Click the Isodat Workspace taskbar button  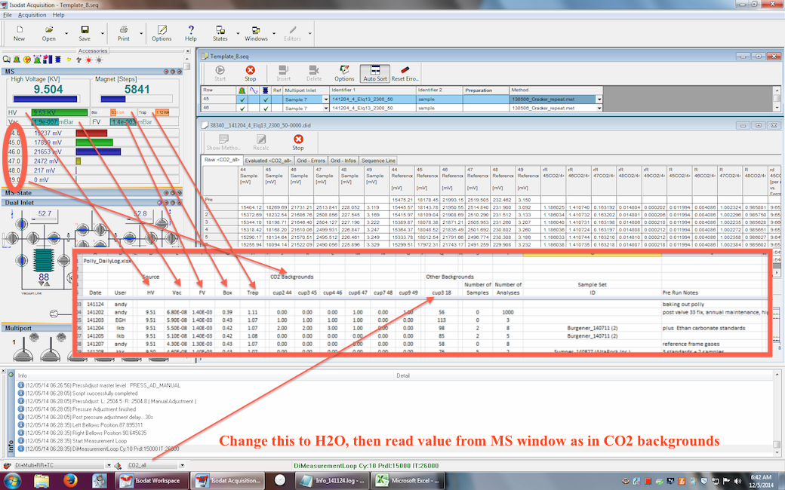tap(152, 481)
